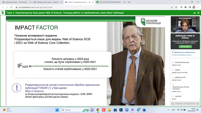This screenshot has height=113, width=201.
Task: Click the Прикріплене повідомлення pinned label
Action: pyautogui.click(x=185, y=52)
